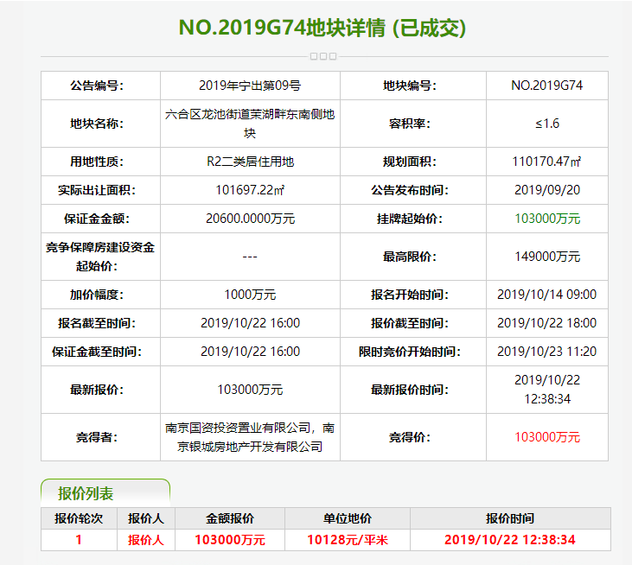Click the 竞得价 label cell
Image resolution: width=632 pixels, height=565 pixels.
click(413, 437)
